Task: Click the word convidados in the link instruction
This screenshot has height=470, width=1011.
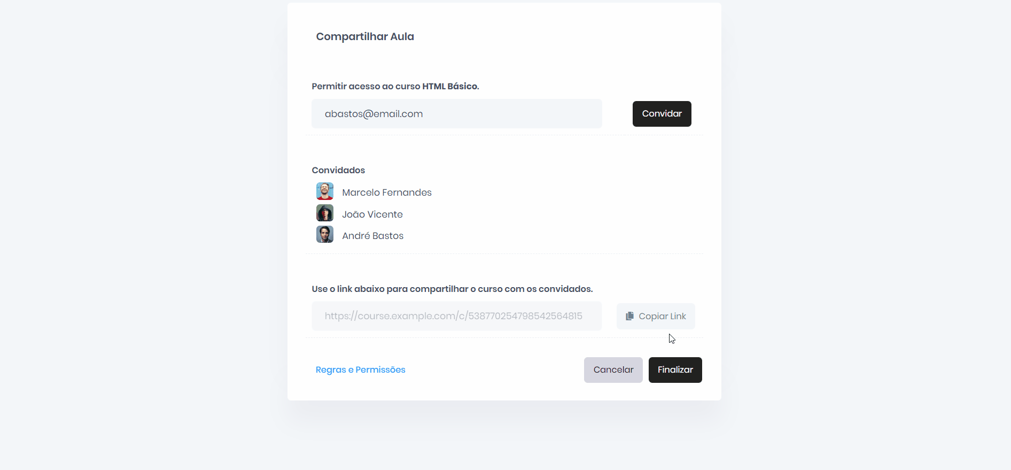Action: tap(565, 289)
